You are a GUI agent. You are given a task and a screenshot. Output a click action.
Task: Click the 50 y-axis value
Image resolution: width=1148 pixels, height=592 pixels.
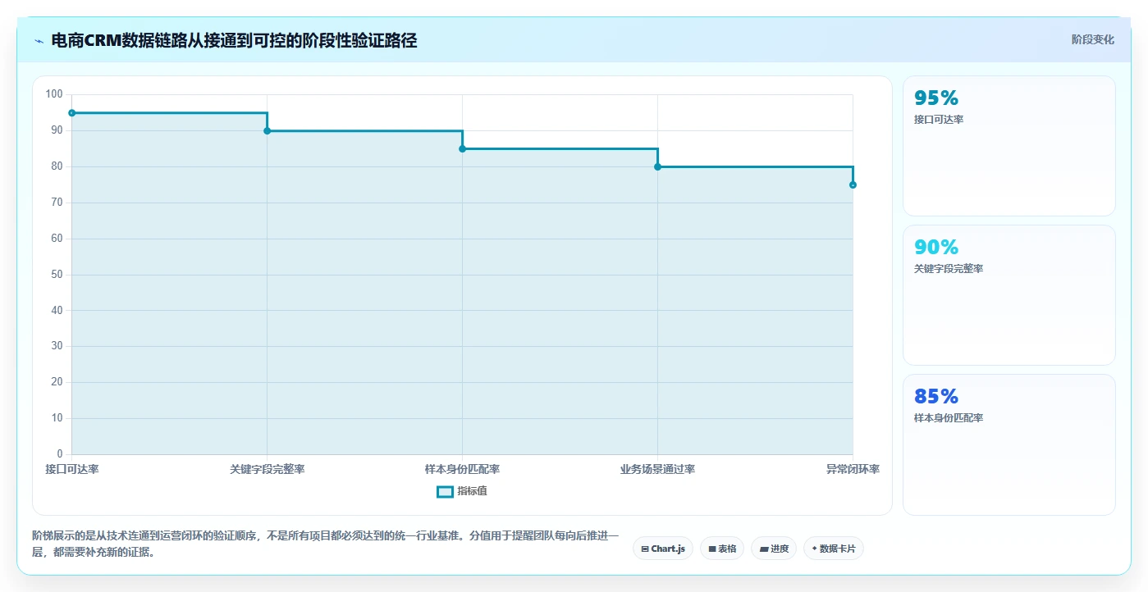(x=57, y=275)
